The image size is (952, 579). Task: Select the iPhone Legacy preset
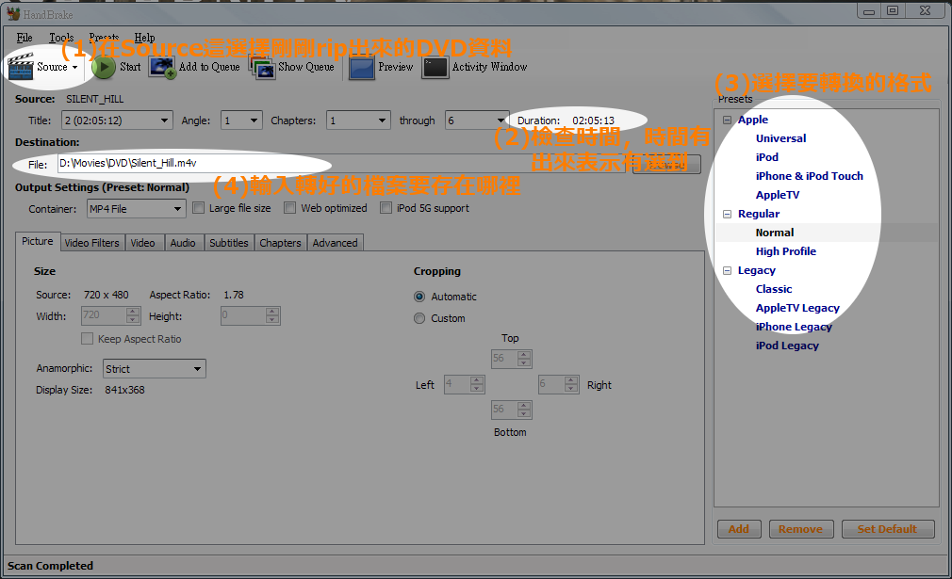[x=795, y=327]
